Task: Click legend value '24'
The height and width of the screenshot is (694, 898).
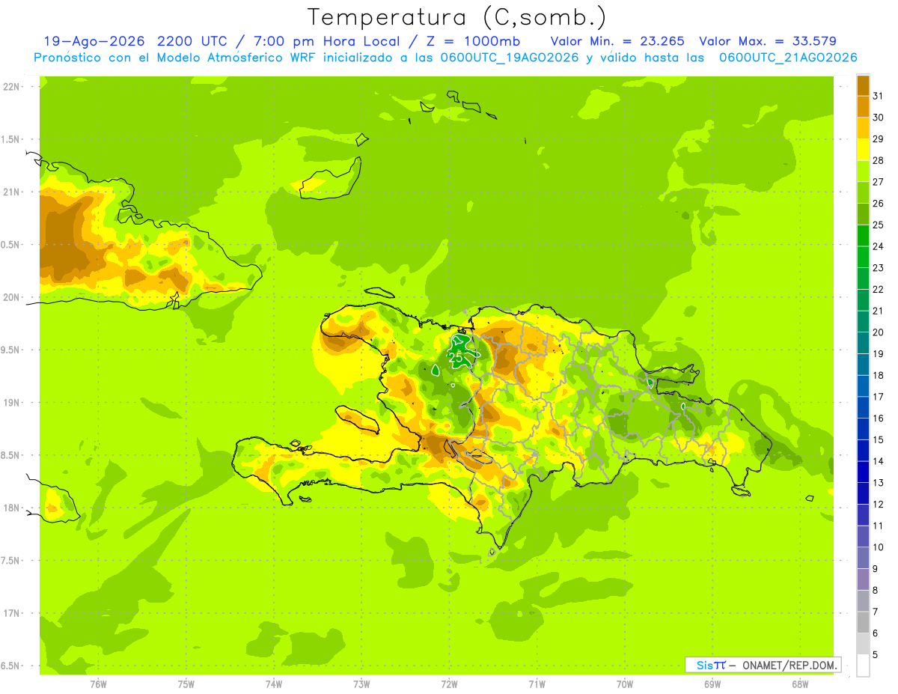Action: click(879, 246)
